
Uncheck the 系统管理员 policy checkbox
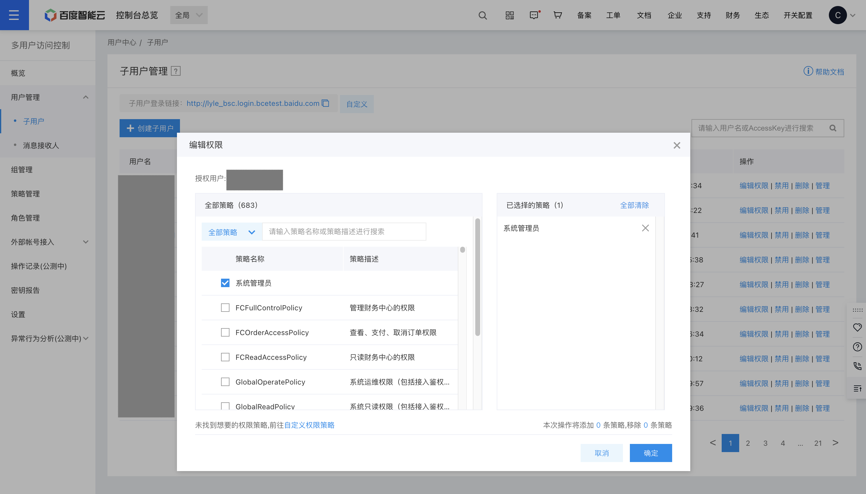coord(225,283)
